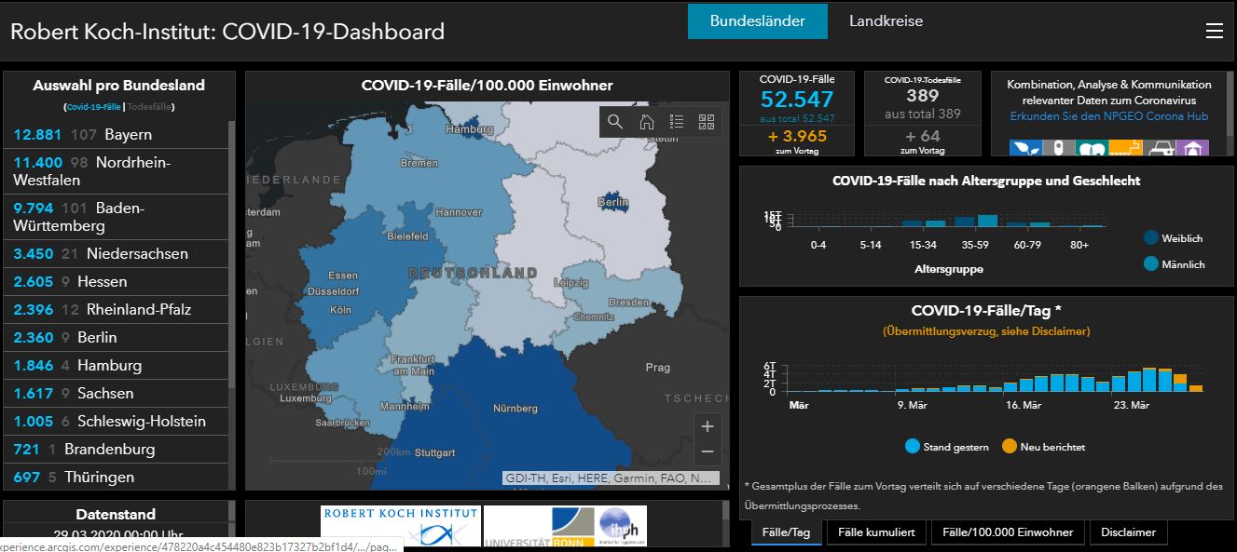The height and width of the screenshot is (552, 1237).
Task: Click the blue leaf data tile
Action: [x=1025, y=148]
